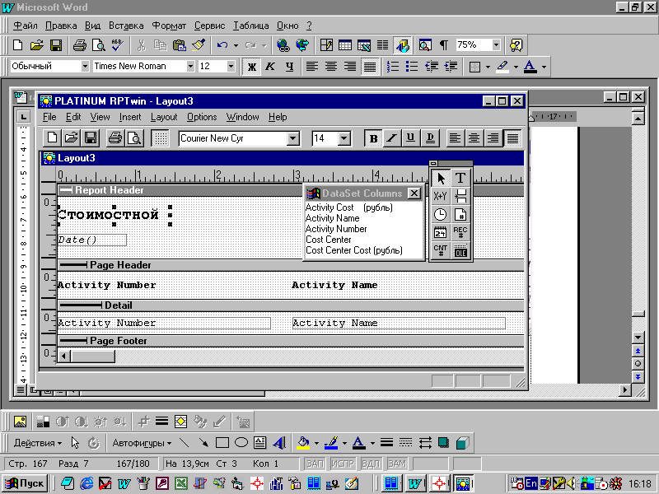Click the Date() field in Report Header
The height and width of the screenshot is (494, 659).
[91, 240]
